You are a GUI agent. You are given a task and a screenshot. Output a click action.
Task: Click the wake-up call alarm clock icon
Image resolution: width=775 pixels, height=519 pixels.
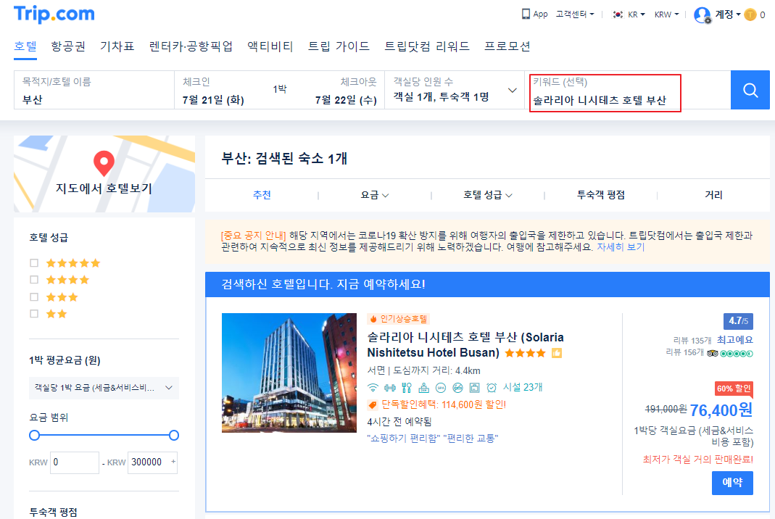point(492,388)
